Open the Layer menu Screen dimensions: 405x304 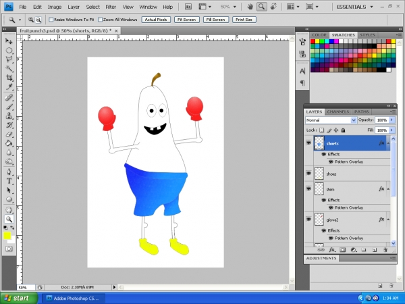pos(74,7)
